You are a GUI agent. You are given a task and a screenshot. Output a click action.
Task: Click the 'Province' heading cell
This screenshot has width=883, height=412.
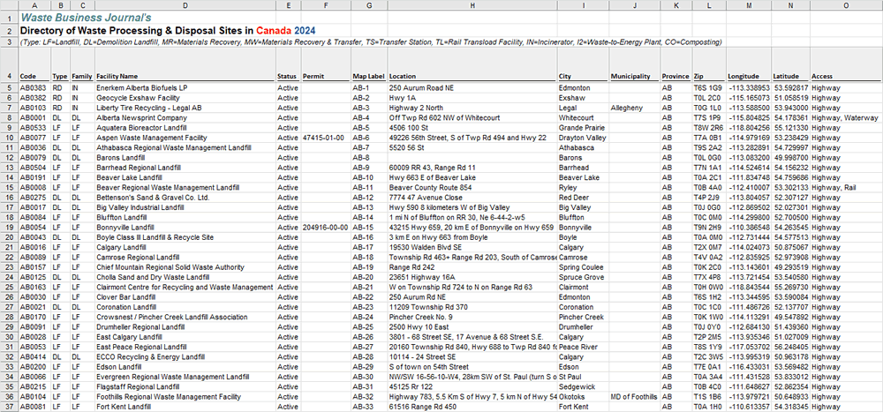(676, 65)
